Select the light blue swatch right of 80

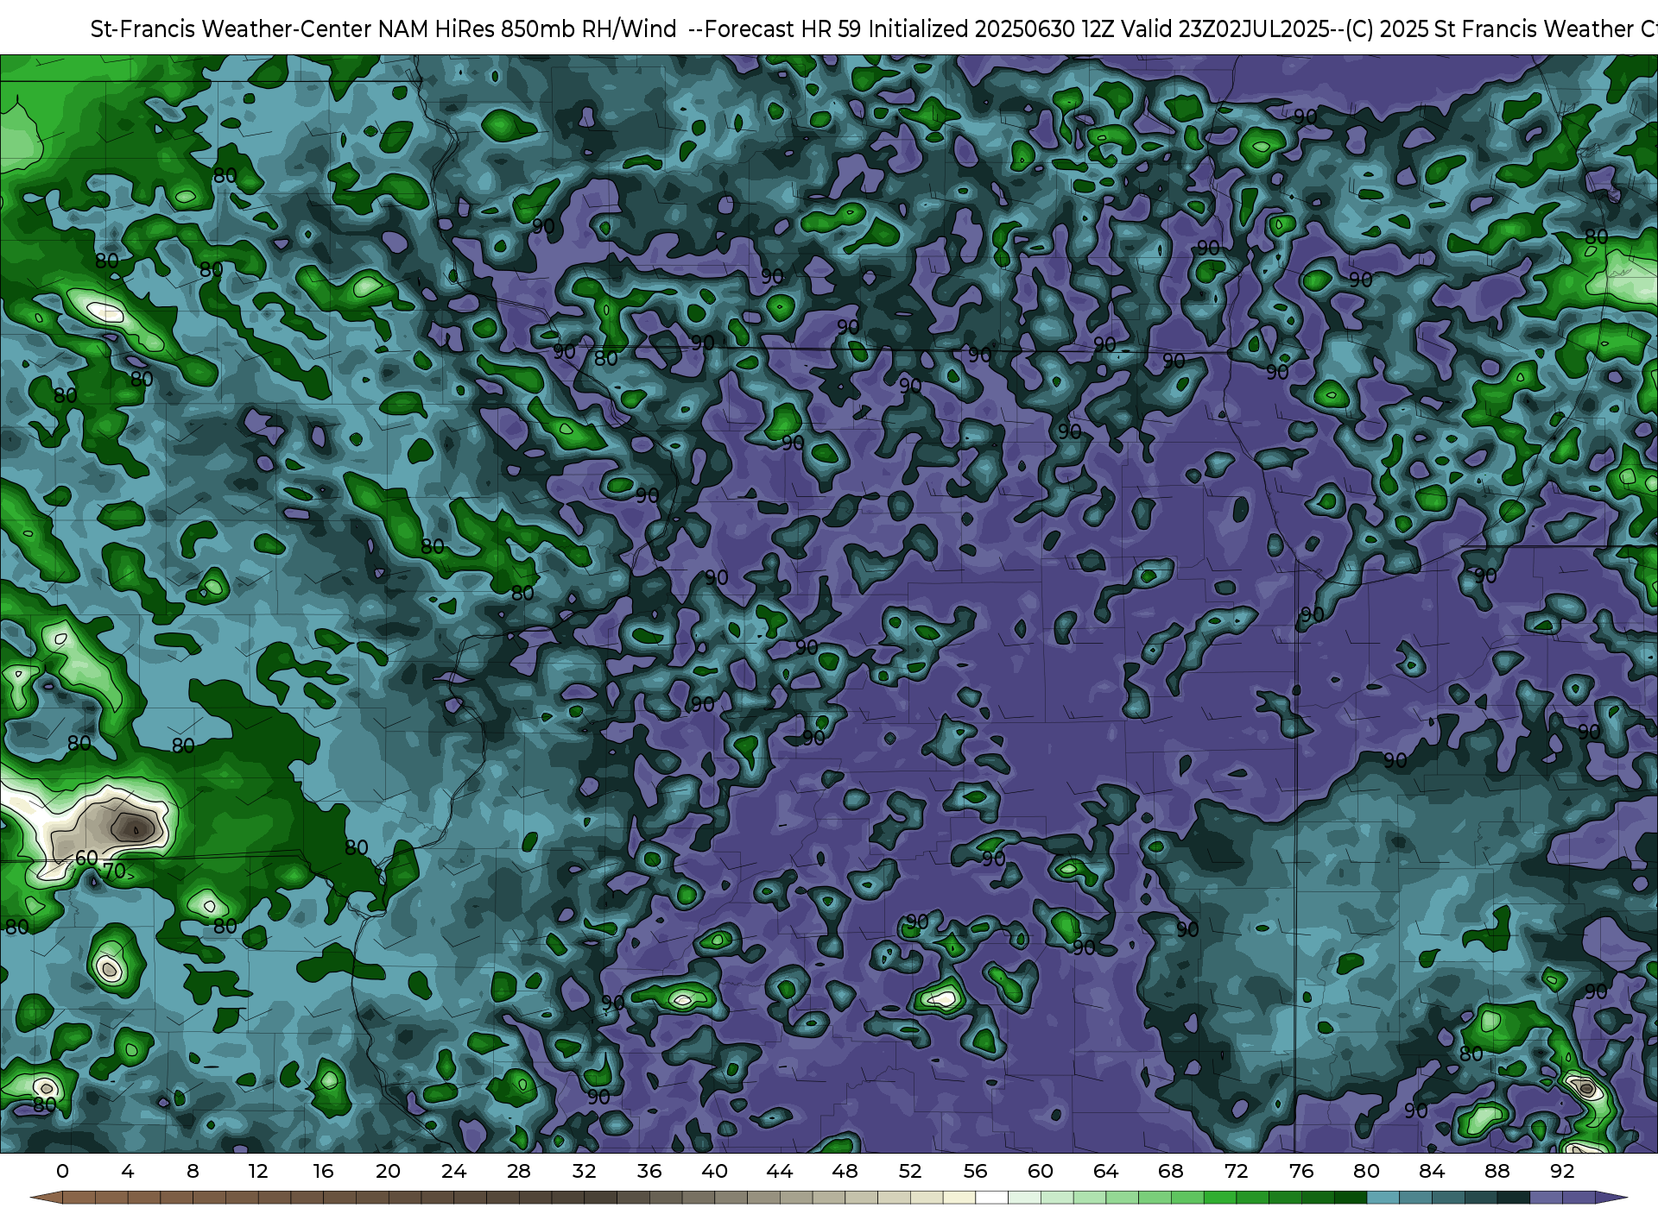pyautogui.click(x=1383, y=1198)
